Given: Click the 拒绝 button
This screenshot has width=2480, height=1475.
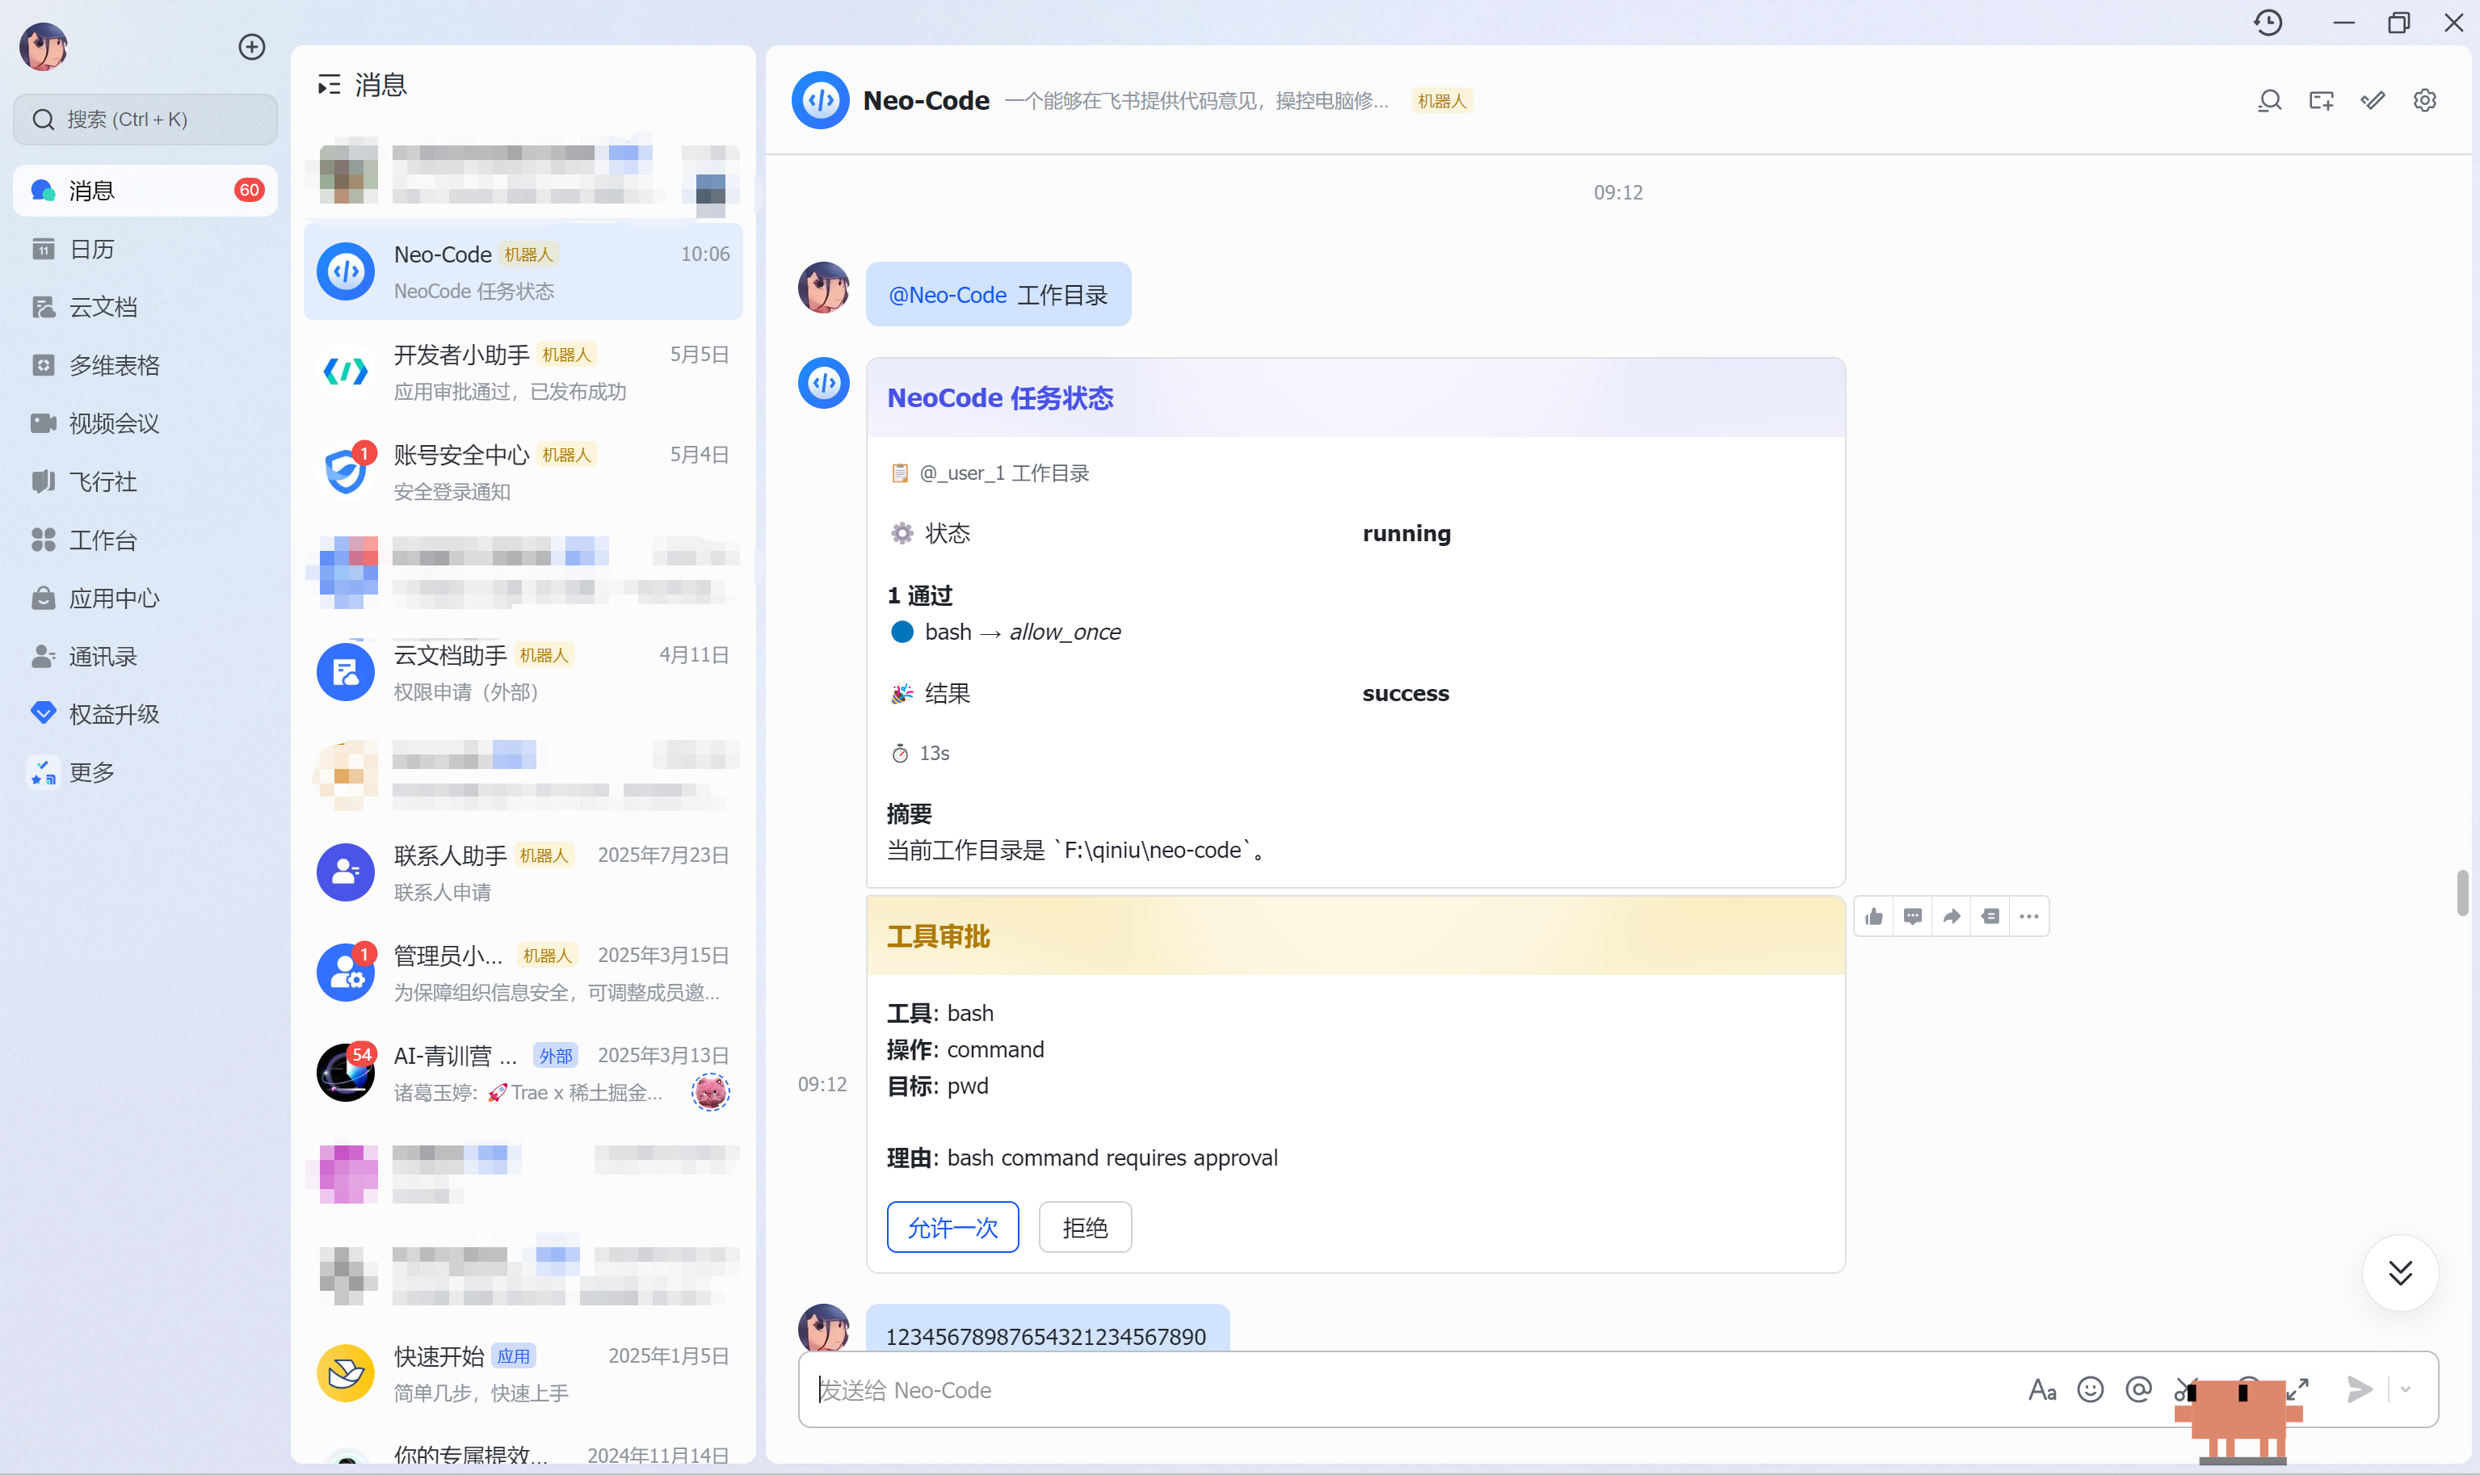Looking at the screenshot, I should pos(1084,1228).
